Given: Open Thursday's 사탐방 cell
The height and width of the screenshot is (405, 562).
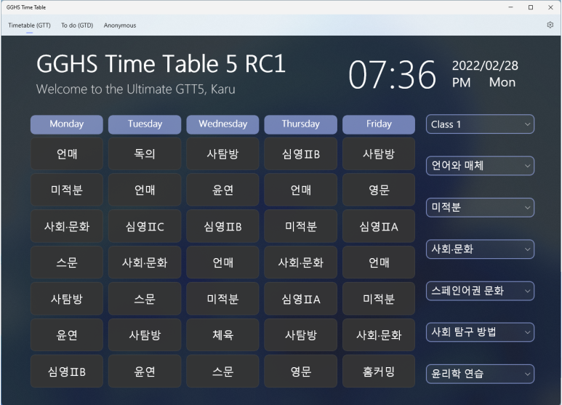Looking at the screenshot, I should point(301,334).
